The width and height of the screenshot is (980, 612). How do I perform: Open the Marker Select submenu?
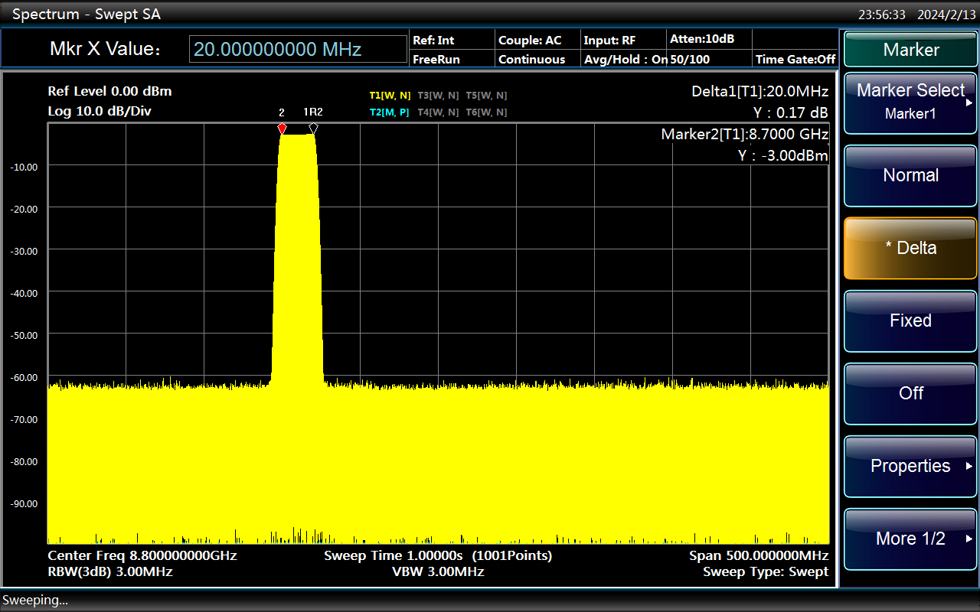[x=910, y=103]
